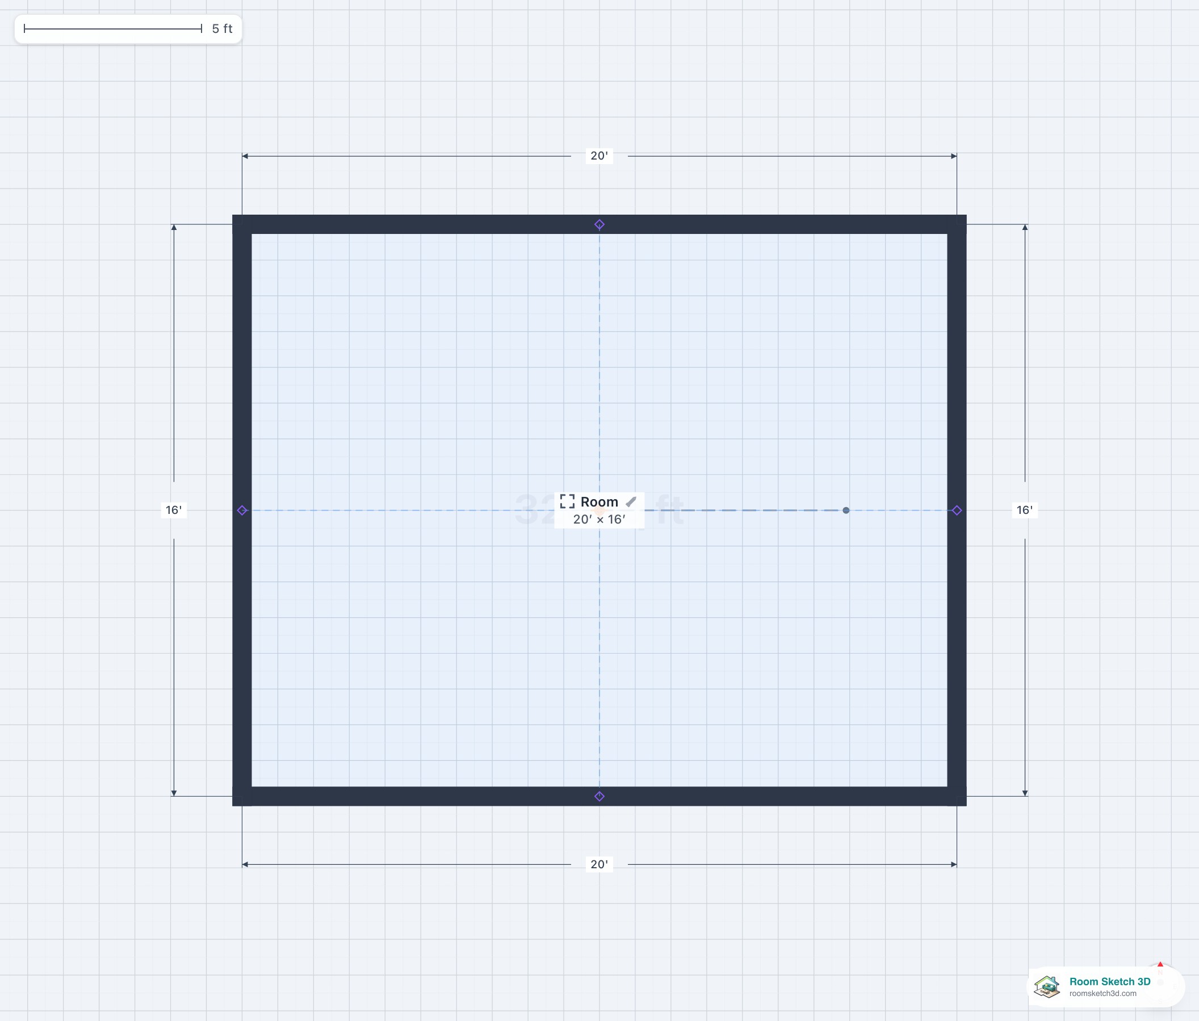
Task: Select the top wall midpoint diamond handle
Action: (x=599, y=224)
